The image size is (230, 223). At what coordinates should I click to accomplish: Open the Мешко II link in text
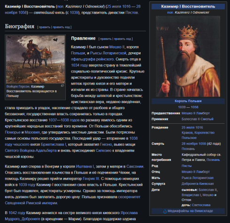click(117, 47)
